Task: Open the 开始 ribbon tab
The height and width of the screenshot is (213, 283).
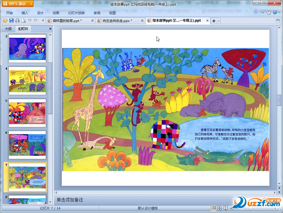Action: click(x=9, y=13)
